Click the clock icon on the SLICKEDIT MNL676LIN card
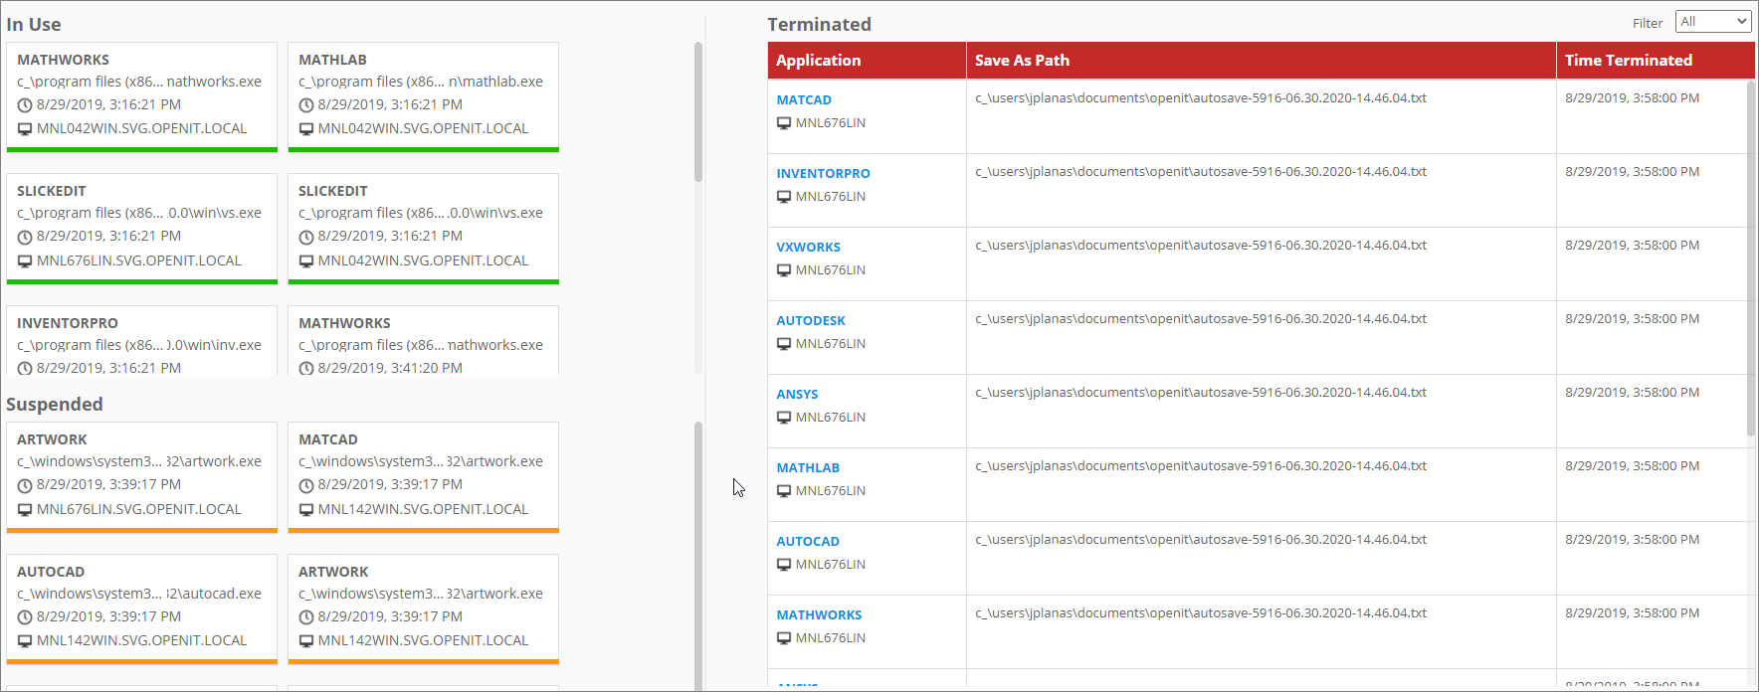 25,237
